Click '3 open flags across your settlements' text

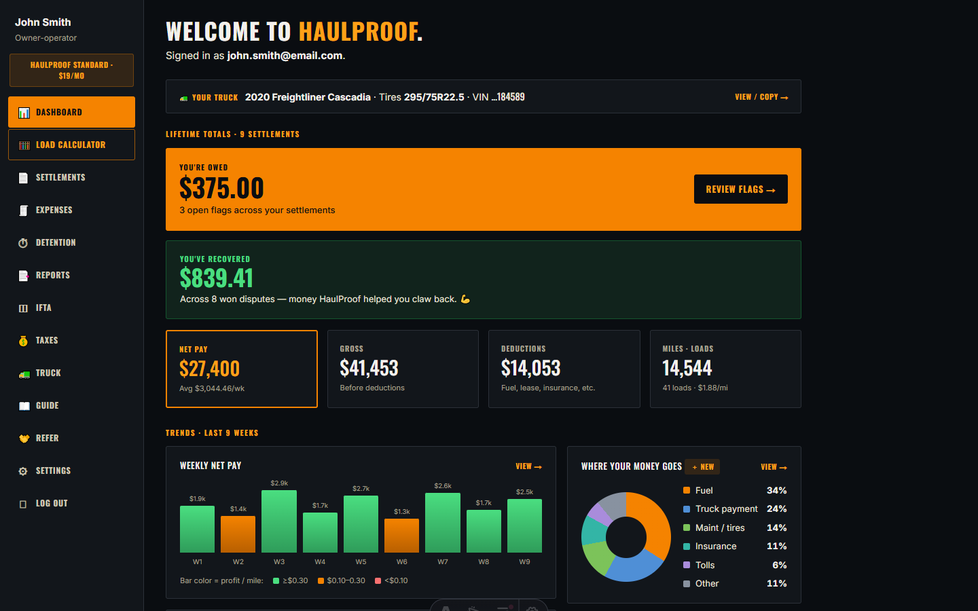pyautogui.click(x=257, y=210)
